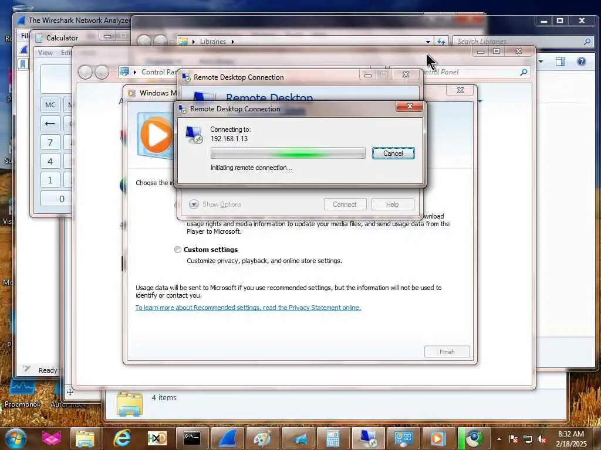Switch to Remote Desktop Connection taskbar icon
The height and width of the screenshot is (450, 601).
point(368,438)
